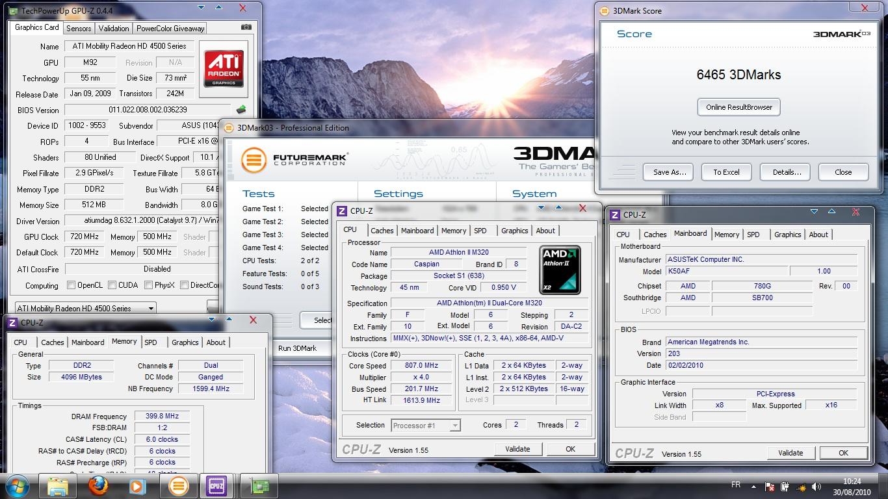Click the FR language indicator
The image size is (888, 499).
pos(736,485)
